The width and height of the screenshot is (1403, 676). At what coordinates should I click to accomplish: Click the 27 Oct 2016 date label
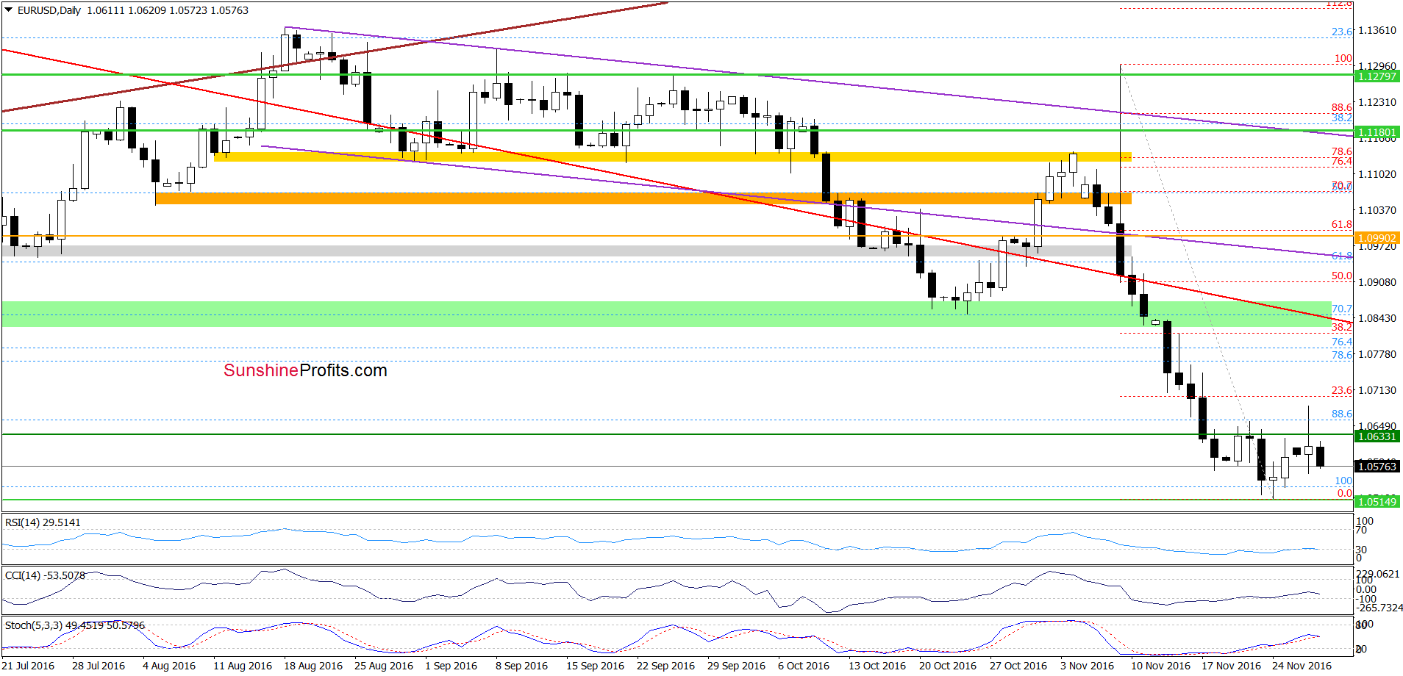1018,666
